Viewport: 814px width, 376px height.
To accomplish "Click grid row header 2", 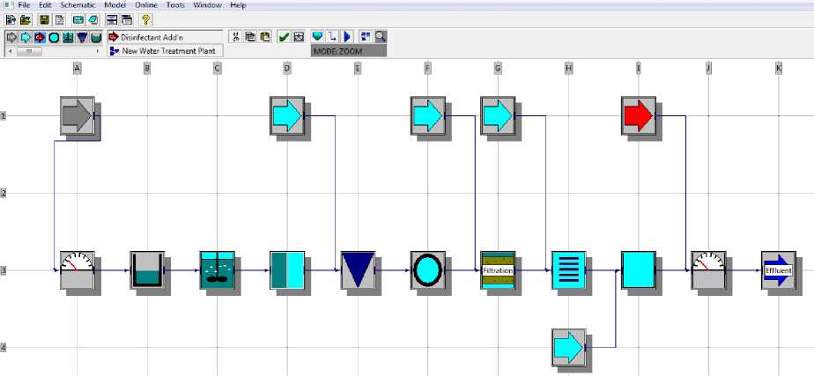I will coord(4,193).
